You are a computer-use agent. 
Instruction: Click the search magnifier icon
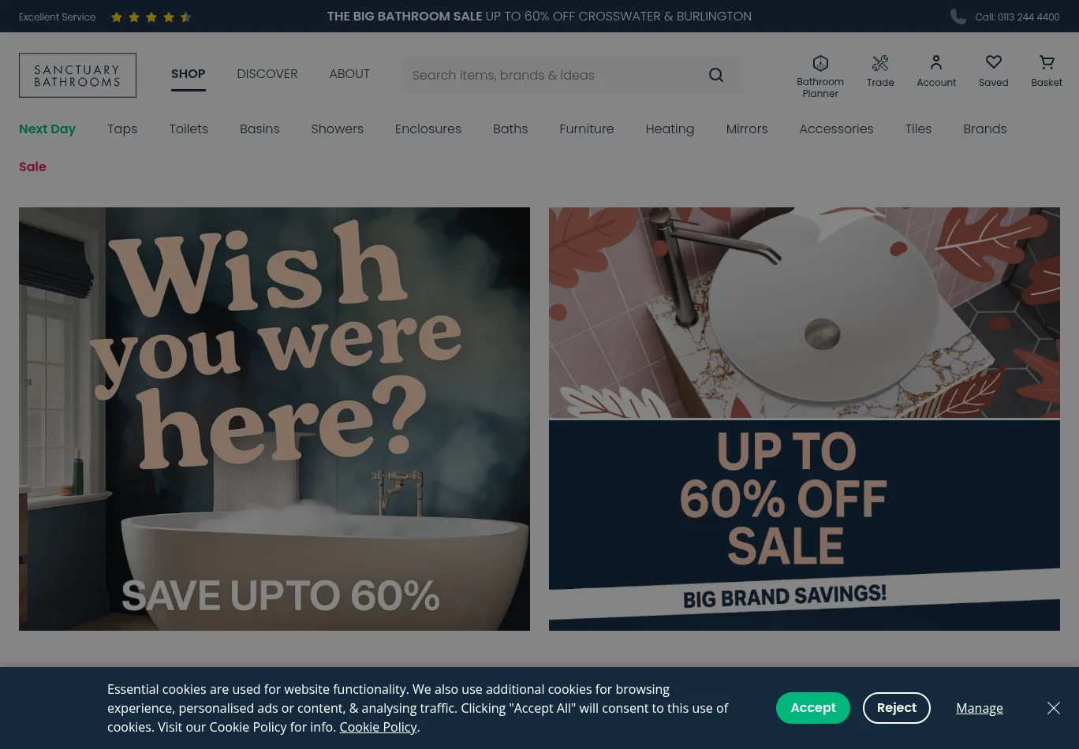(x=716, y=75)
